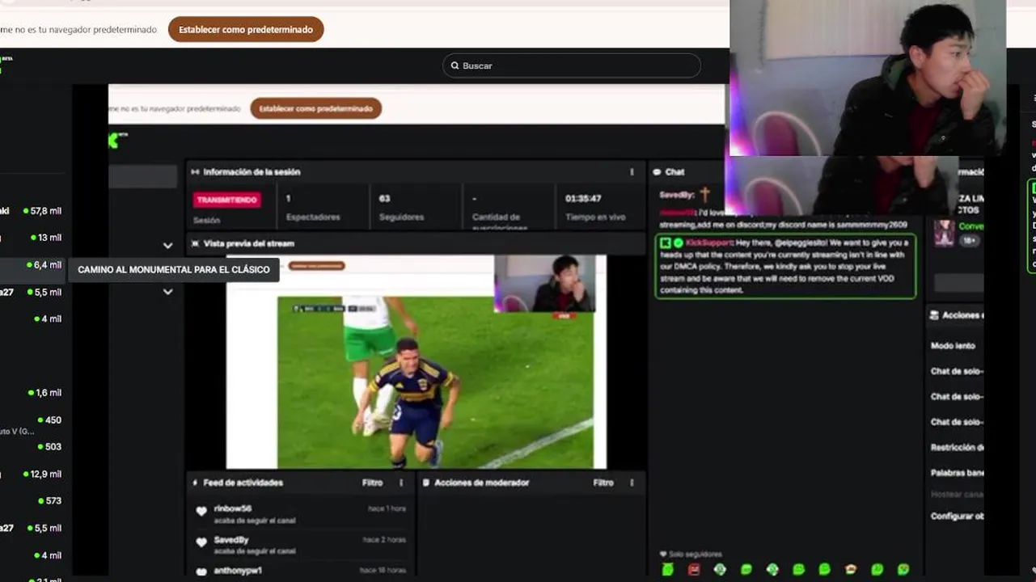Viewport: 1036px width, 582px height.
Task: Click the Información de la sesión header icon
Action: point(195,172)
